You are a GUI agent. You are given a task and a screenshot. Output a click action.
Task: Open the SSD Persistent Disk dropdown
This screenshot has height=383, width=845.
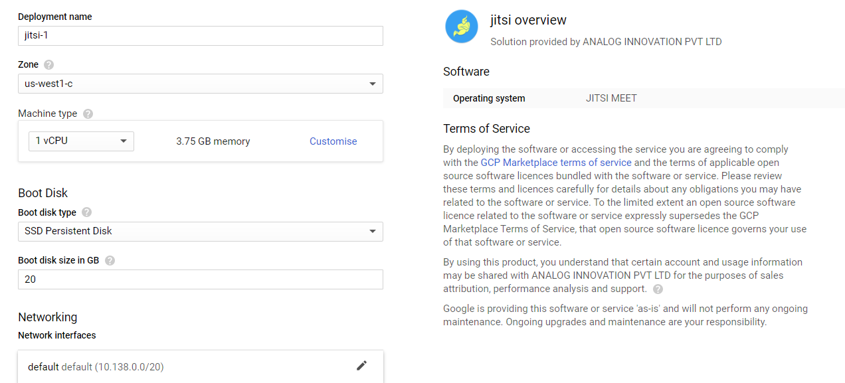coord(201,232)
